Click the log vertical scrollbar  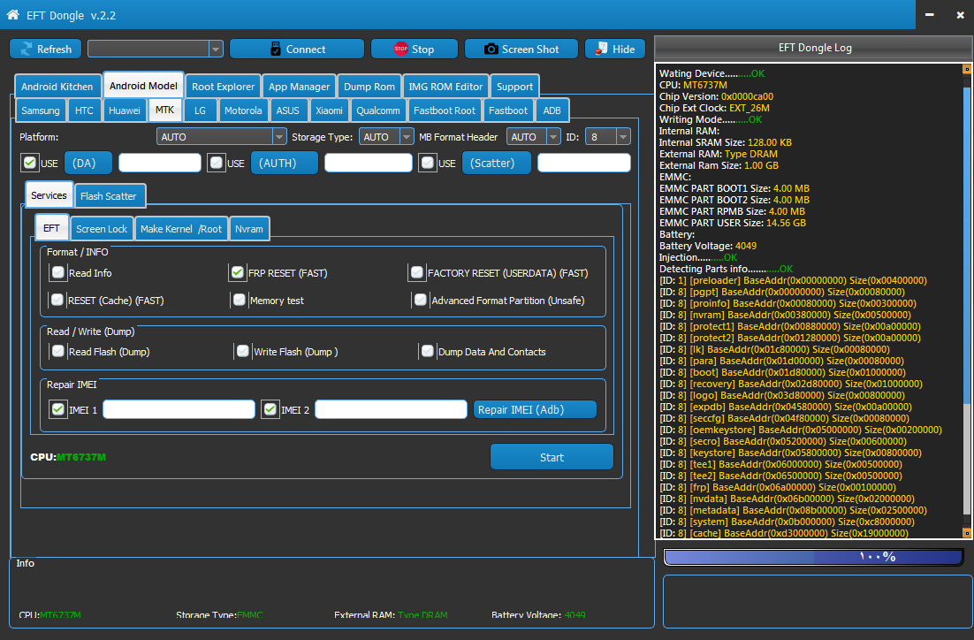pyautogui.click(x=967, y=301)
